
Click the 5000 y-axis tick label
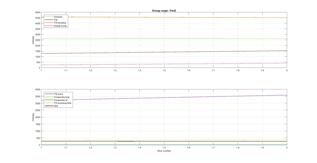point(38,12)
